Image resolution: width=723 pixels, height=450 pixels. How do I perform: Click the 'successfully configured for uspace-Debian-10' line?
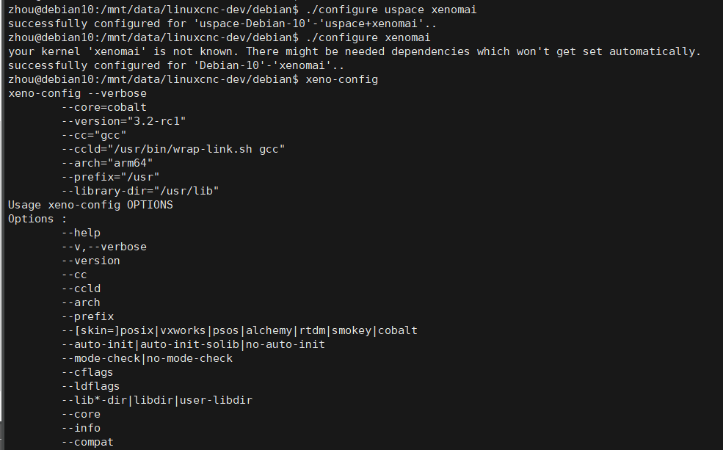222,23
